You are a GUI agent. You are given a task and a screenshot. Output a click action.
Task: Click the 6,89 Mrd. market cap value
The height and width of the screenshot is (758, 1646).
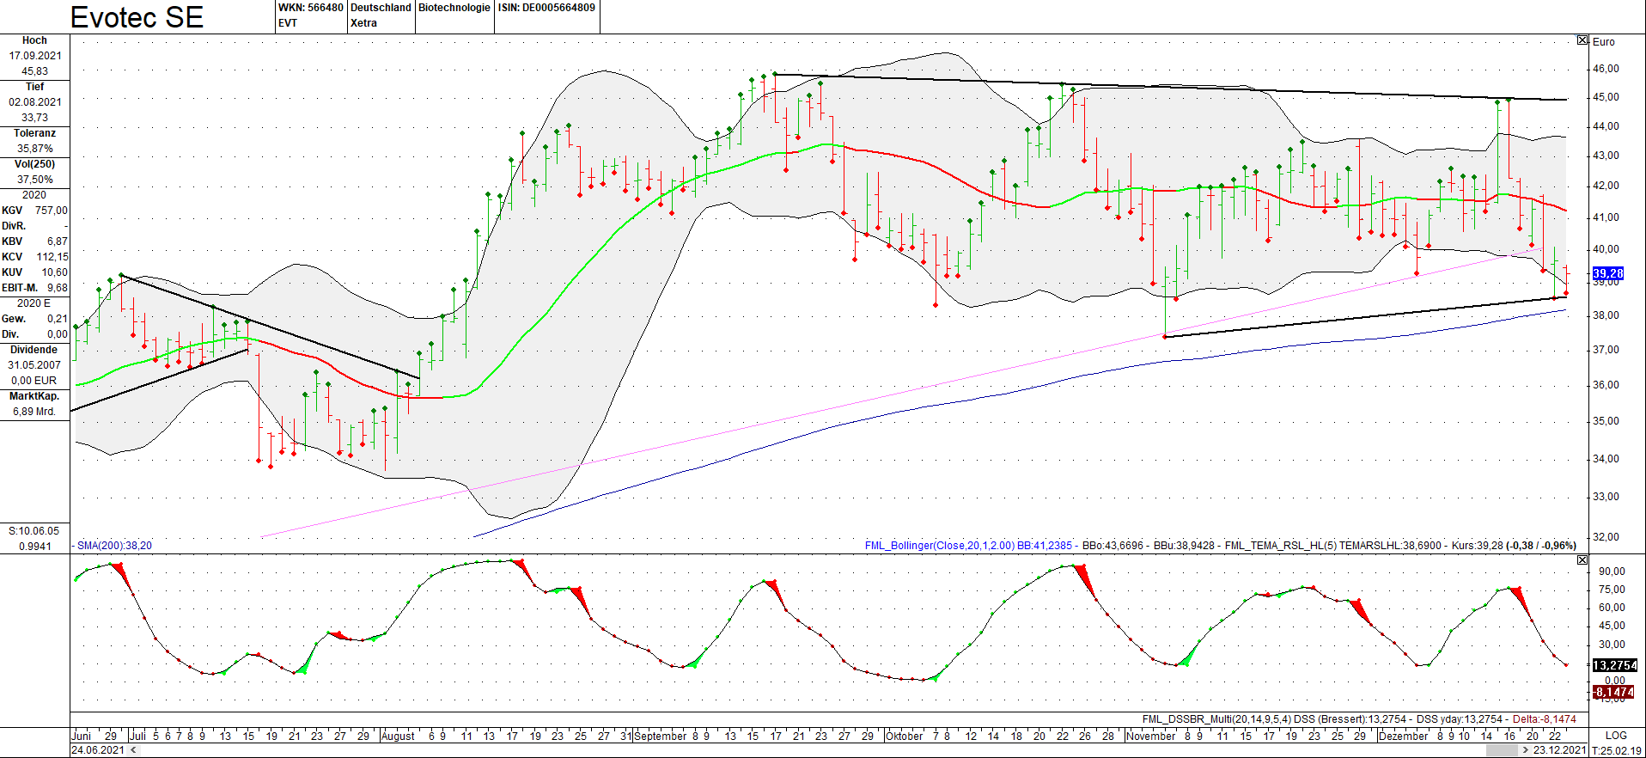(x=34, y=412)
